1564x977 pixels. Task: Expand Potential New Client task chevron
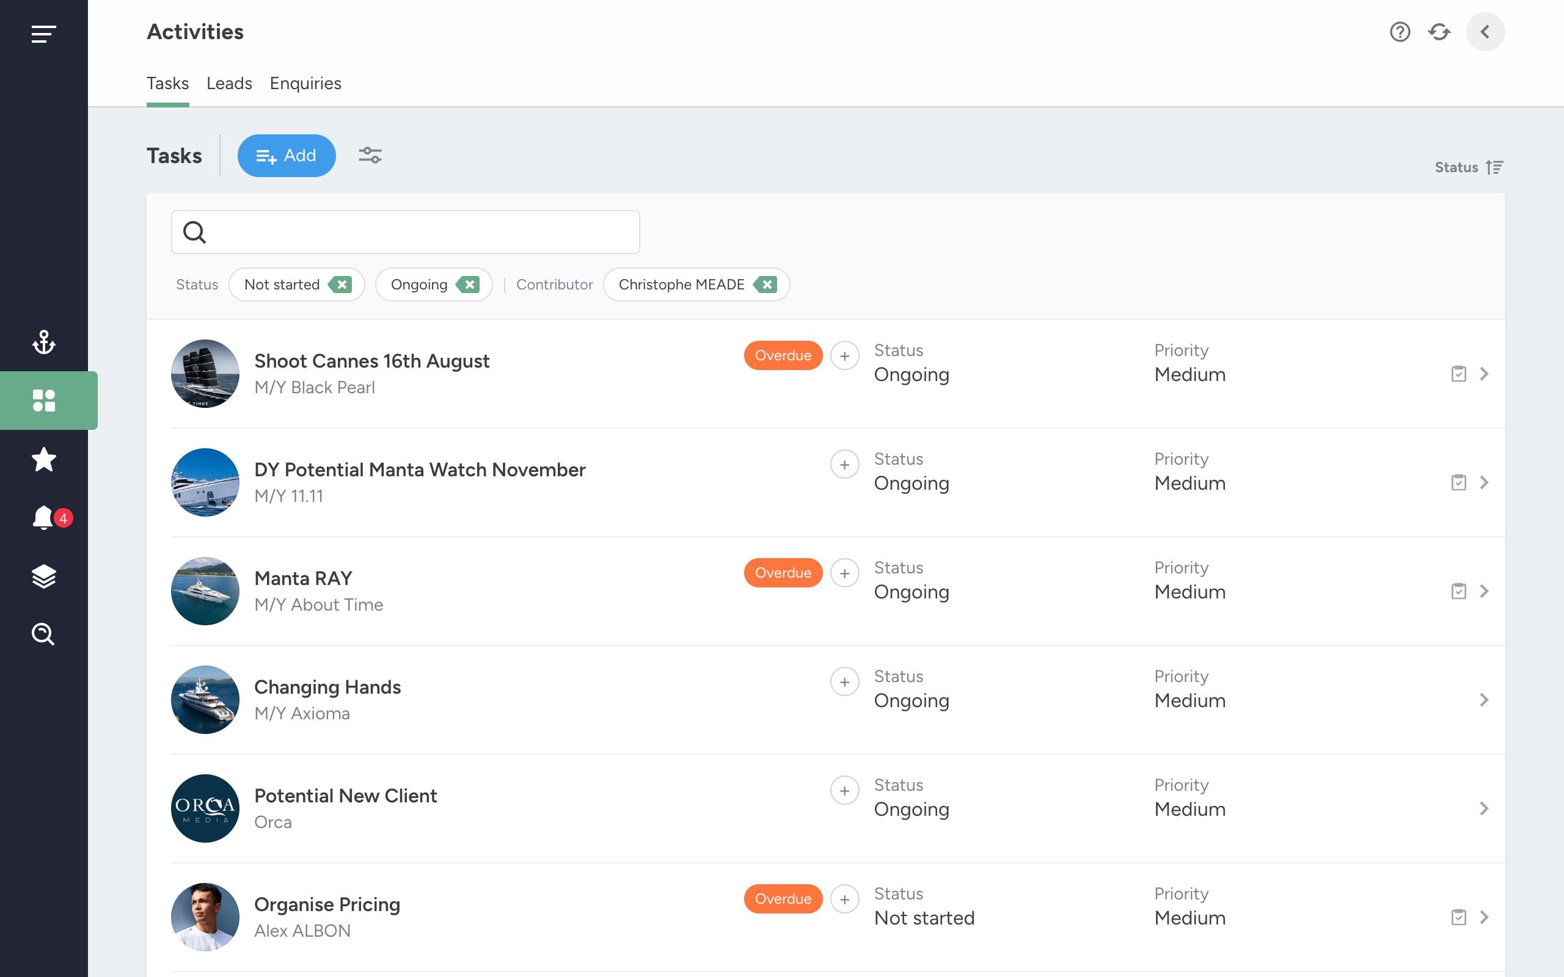(x=1484, y=808)
